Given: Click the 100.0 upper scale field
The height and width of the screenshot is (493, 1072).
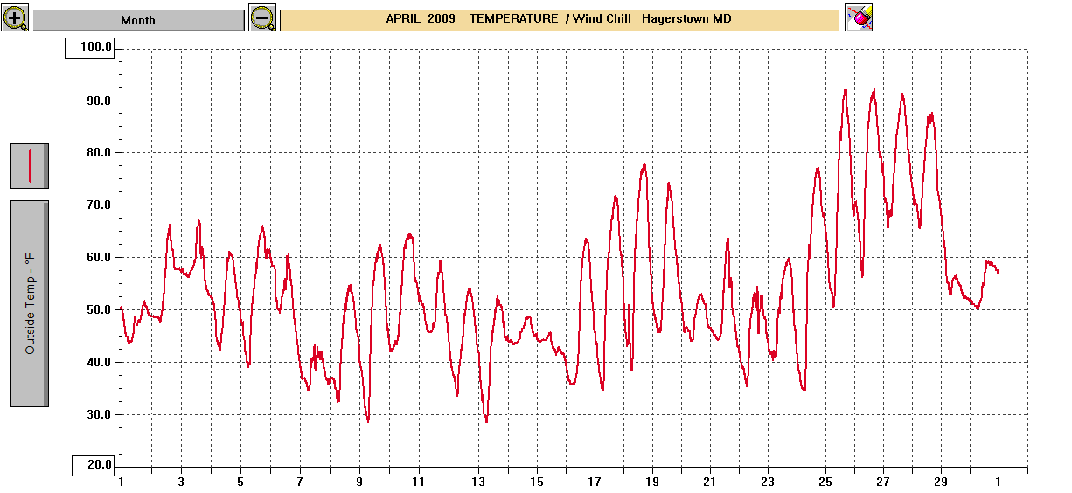Looking at the screenshot, I should coord(89,48).
